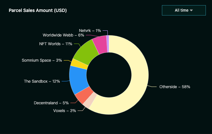Click the "Otherside – 58%" label

coord(175,87)
